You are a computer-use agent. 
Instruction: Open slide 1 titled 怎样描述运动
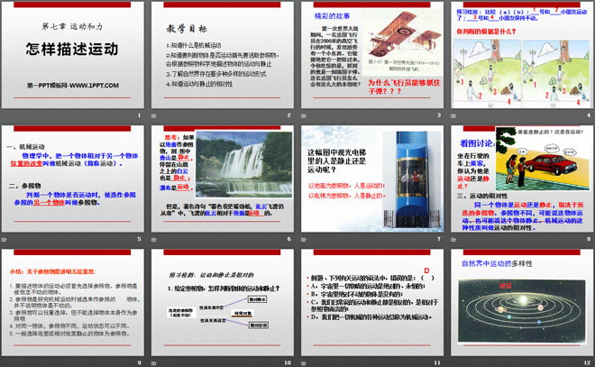point(74,54)
